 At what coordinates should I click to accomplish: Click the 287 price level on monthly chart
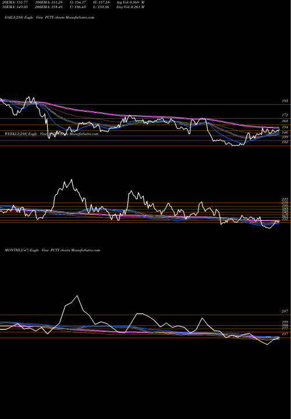285,311
